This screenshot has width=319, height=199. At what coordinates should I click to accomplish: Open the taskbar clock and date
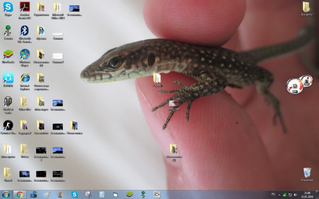pos(307,195)
